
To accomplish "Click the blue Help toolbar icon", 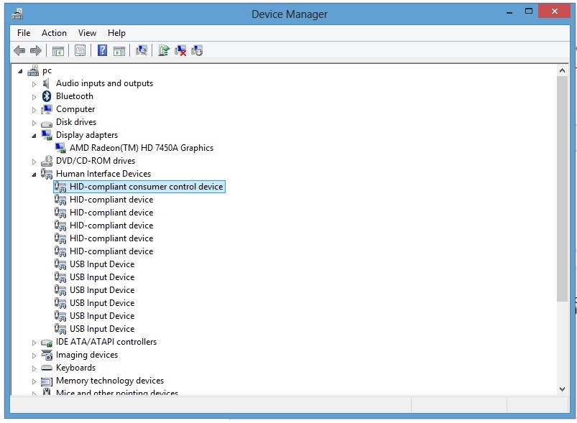I will coord(103,50).
